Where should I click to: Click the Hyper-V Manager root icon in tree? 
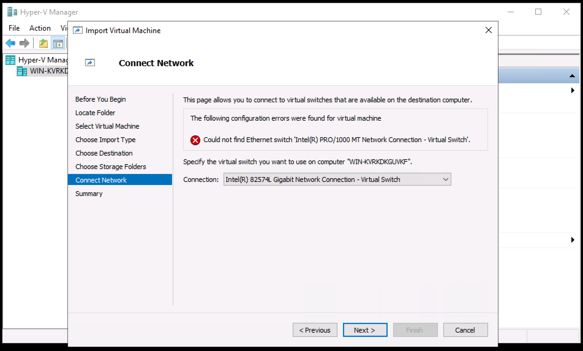pyautogui.click(x=10, y=60)
